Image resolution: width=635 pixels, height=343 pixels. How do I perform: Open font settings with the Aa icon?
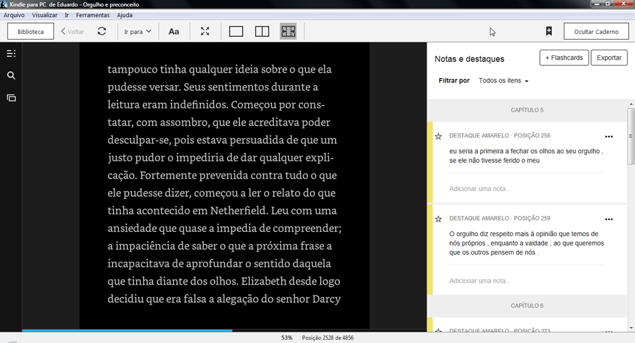pos(174,32)
